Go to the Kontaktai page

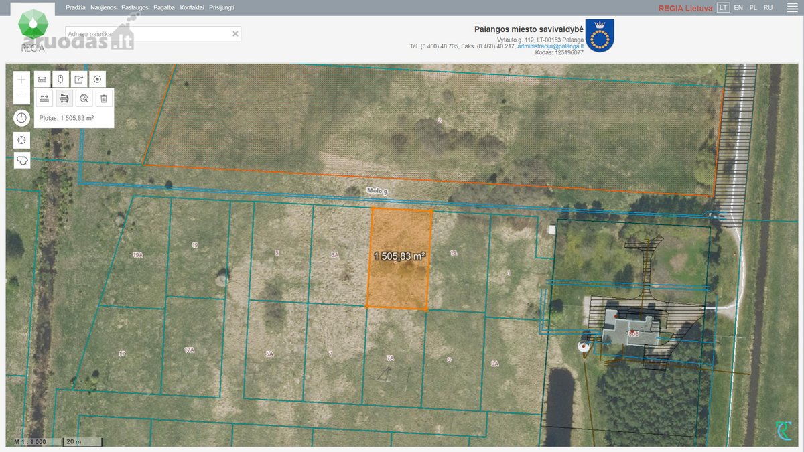coord(192,7)
